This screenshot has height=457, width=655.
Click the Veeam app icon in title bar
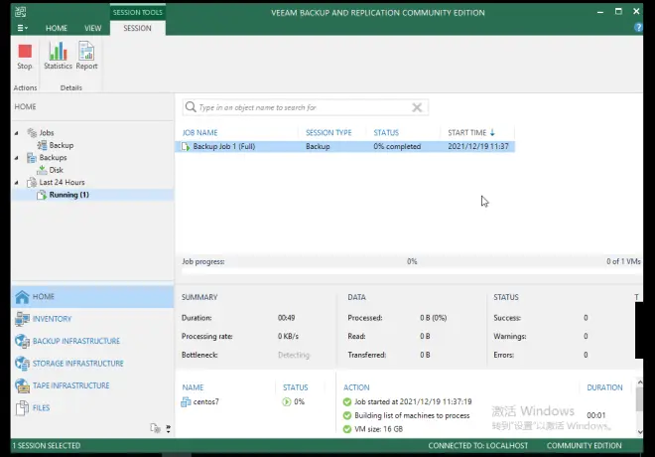(20, 11)
